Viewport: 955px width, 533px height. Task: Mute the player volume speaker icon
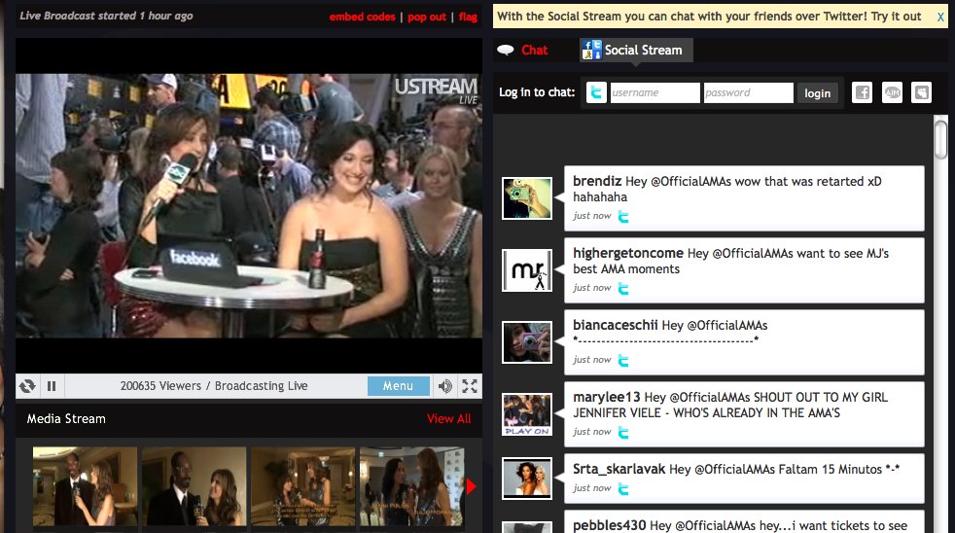pos(445,385)
